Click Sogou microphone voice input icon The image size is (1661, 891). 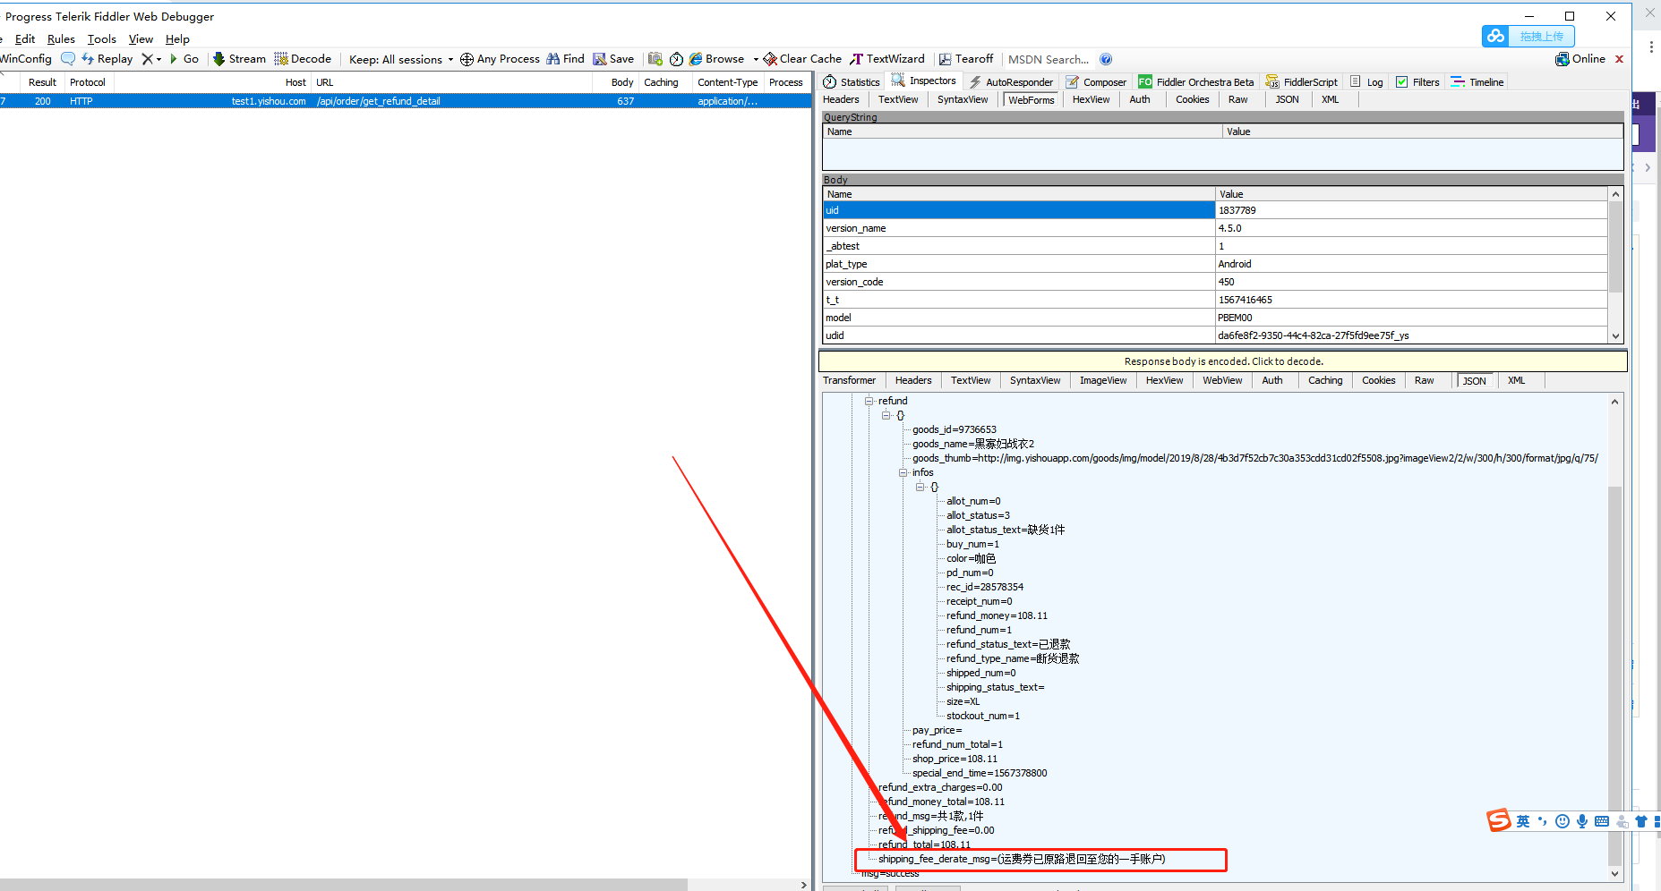(x=1582, y=821)
